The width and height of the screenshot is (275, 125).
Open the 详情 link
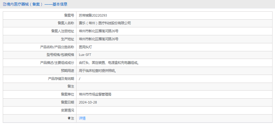tap(82, 118)
